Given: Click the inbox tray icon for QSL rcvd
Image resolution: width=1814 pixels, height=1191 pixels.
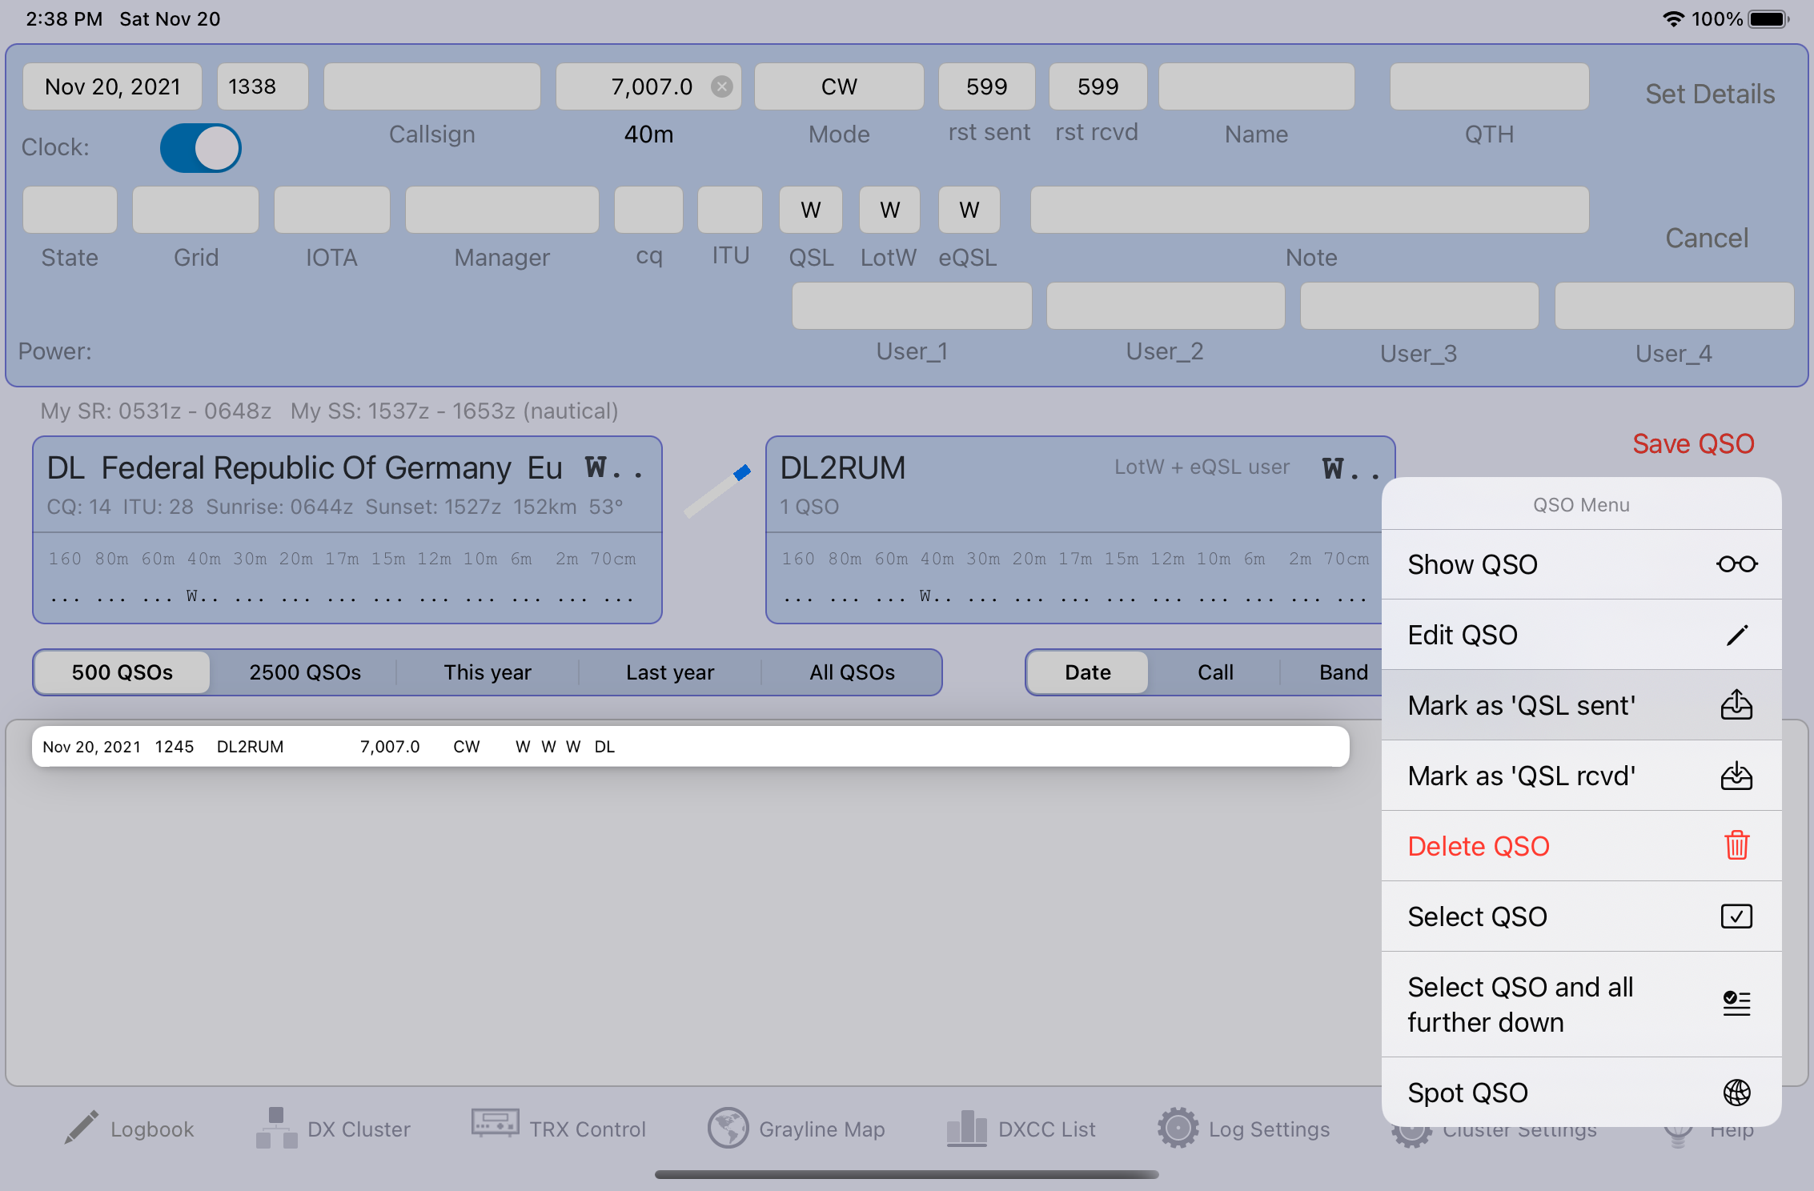Looking at the screenshot, I should [1736, 776].
